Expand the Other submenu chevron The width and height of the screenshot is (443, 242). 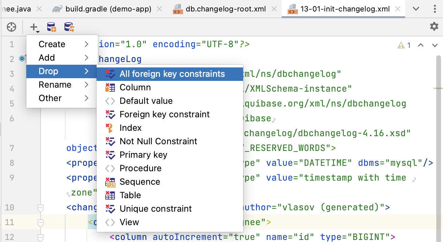(87, 98)
